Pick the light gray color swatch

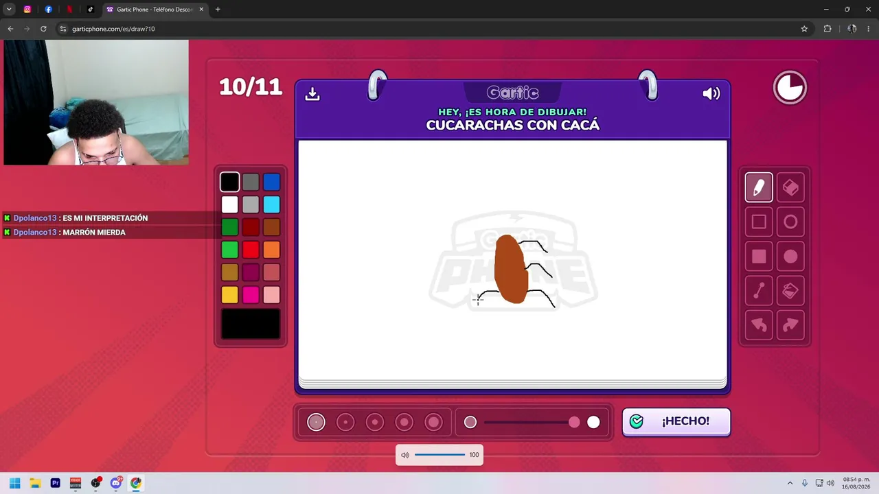[251, 204]
